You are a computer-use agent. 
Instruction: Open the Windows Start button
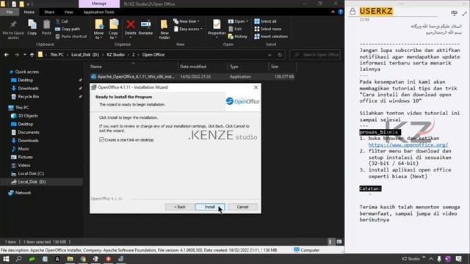6,259
